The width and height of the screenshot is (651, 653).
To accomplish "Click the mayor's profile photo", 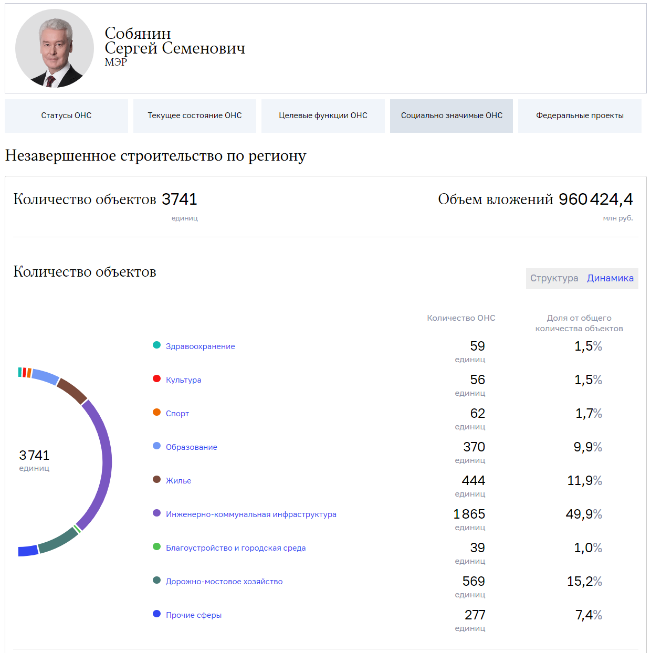I will pos(54,48).
